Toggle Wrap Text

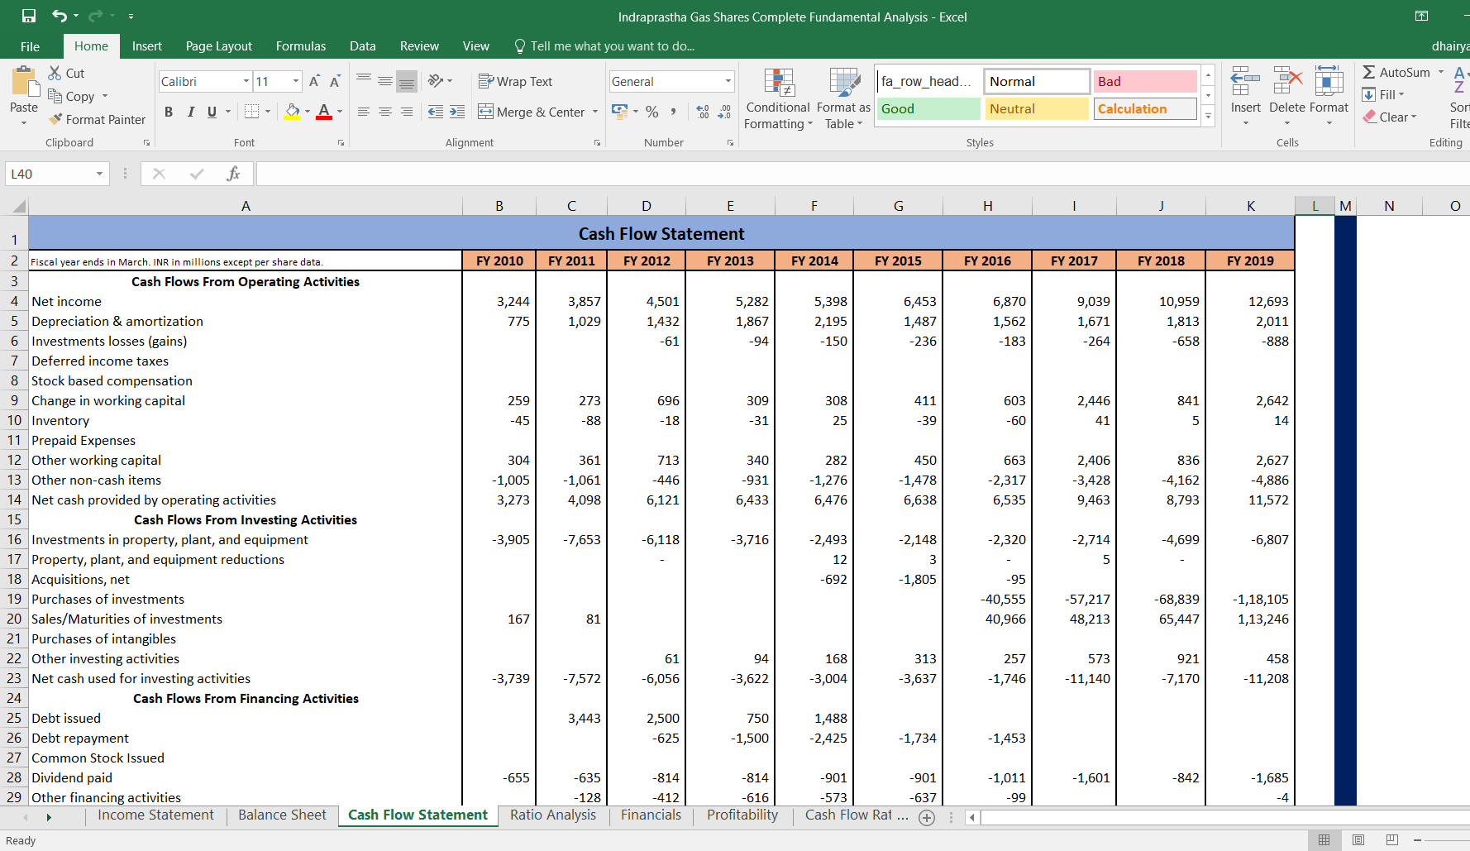[x=515, y=81]
